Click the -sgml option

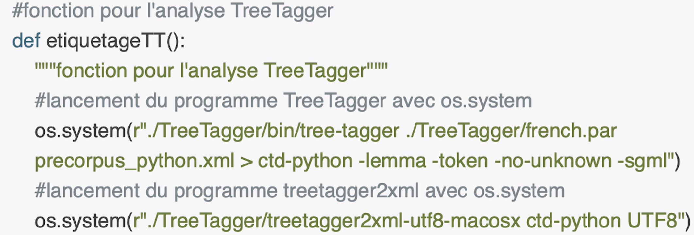pyautogui.click(x=642, y=161)
